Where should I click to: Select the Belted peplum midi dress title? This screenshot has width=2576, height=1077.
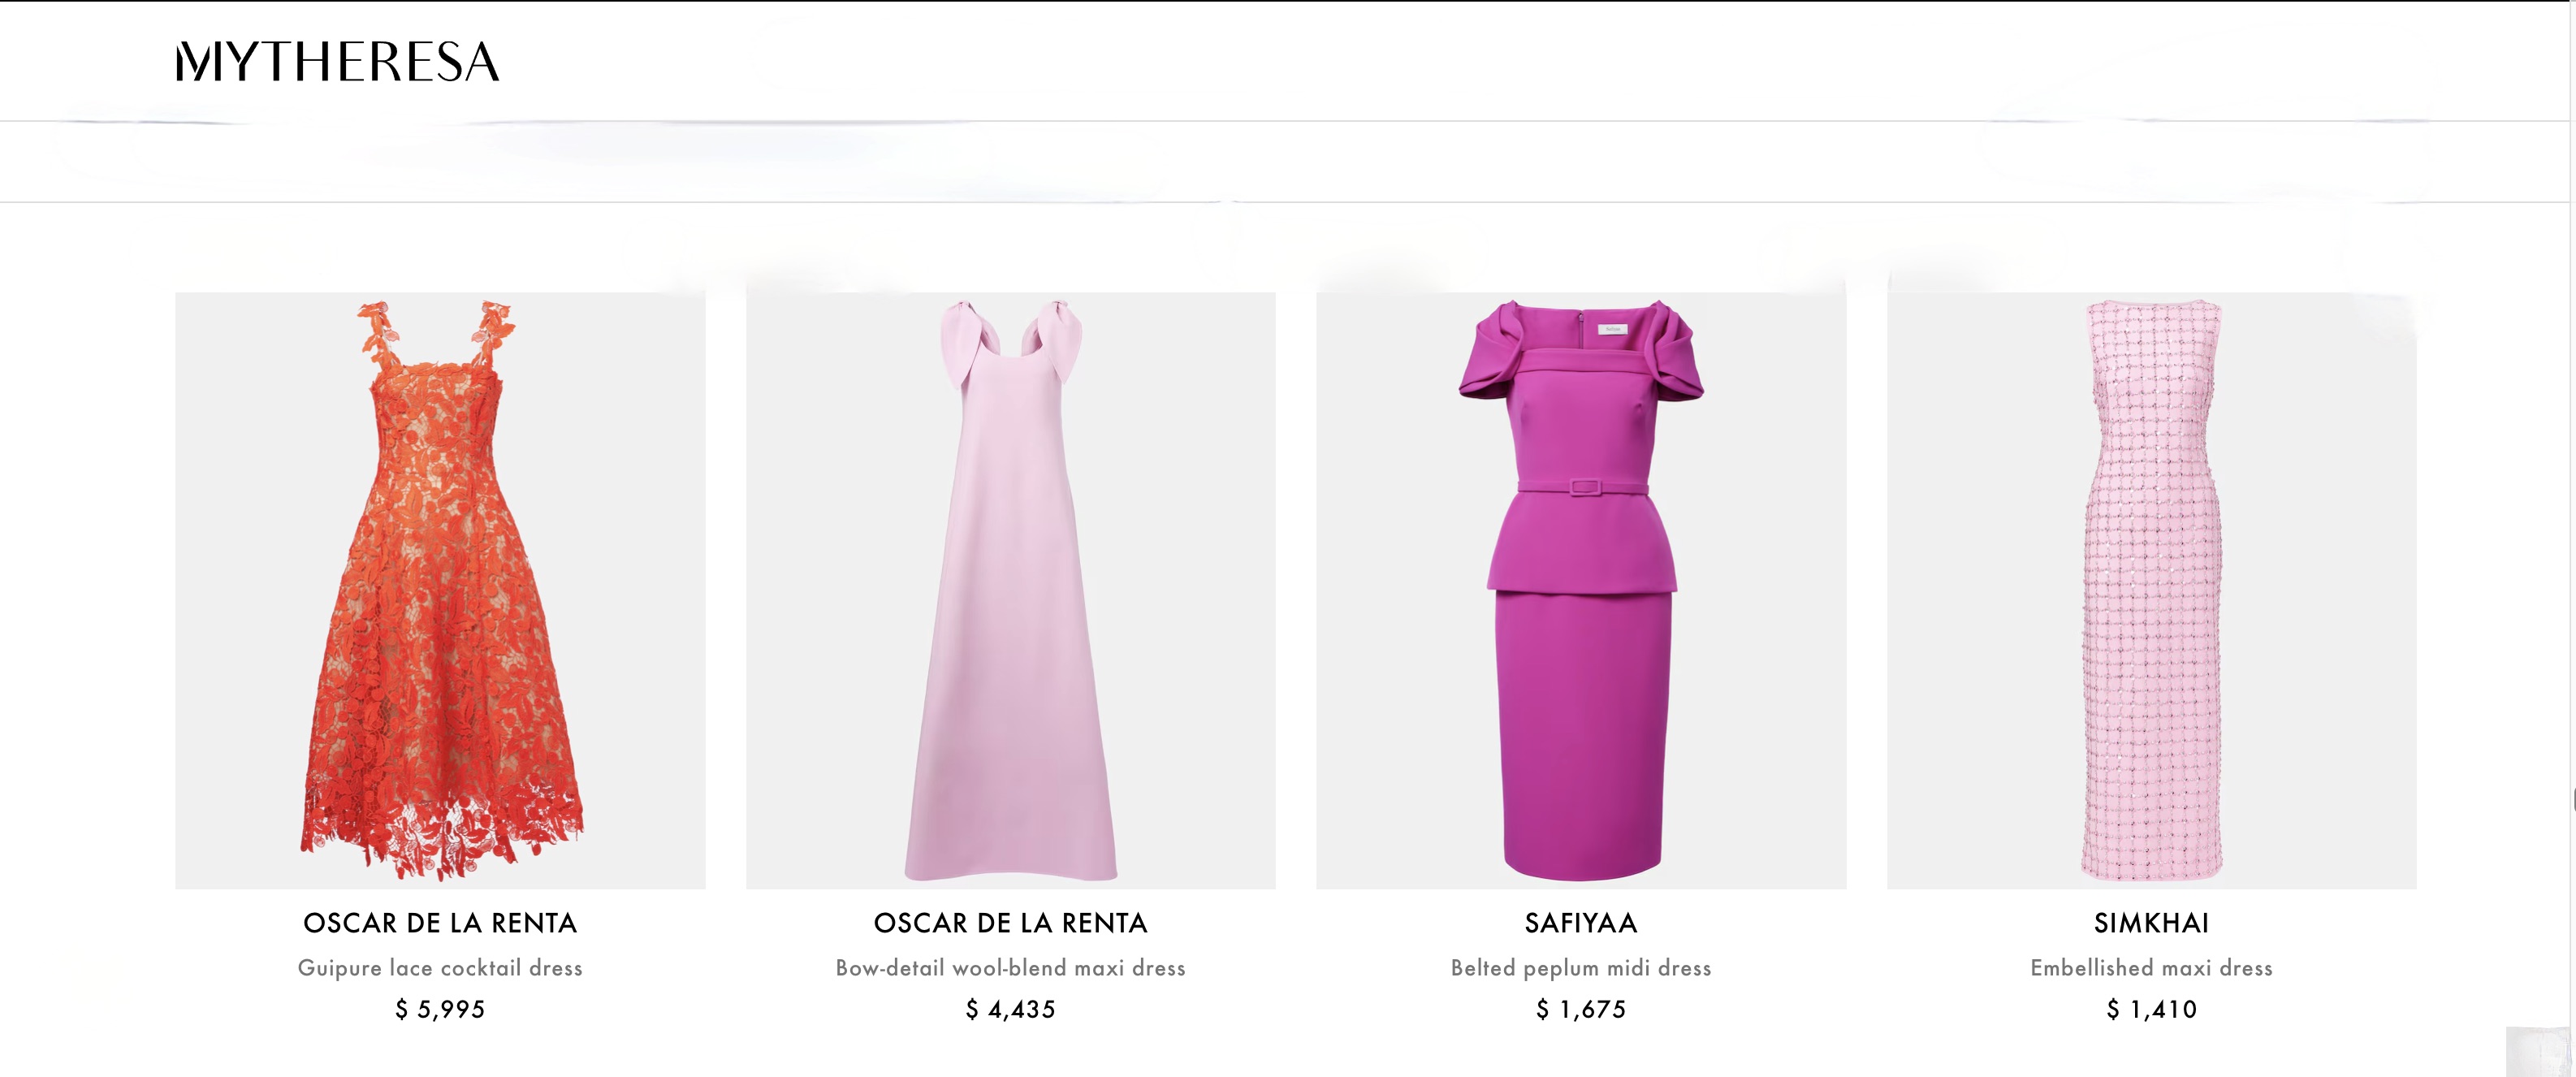[x=1581, y=968]
